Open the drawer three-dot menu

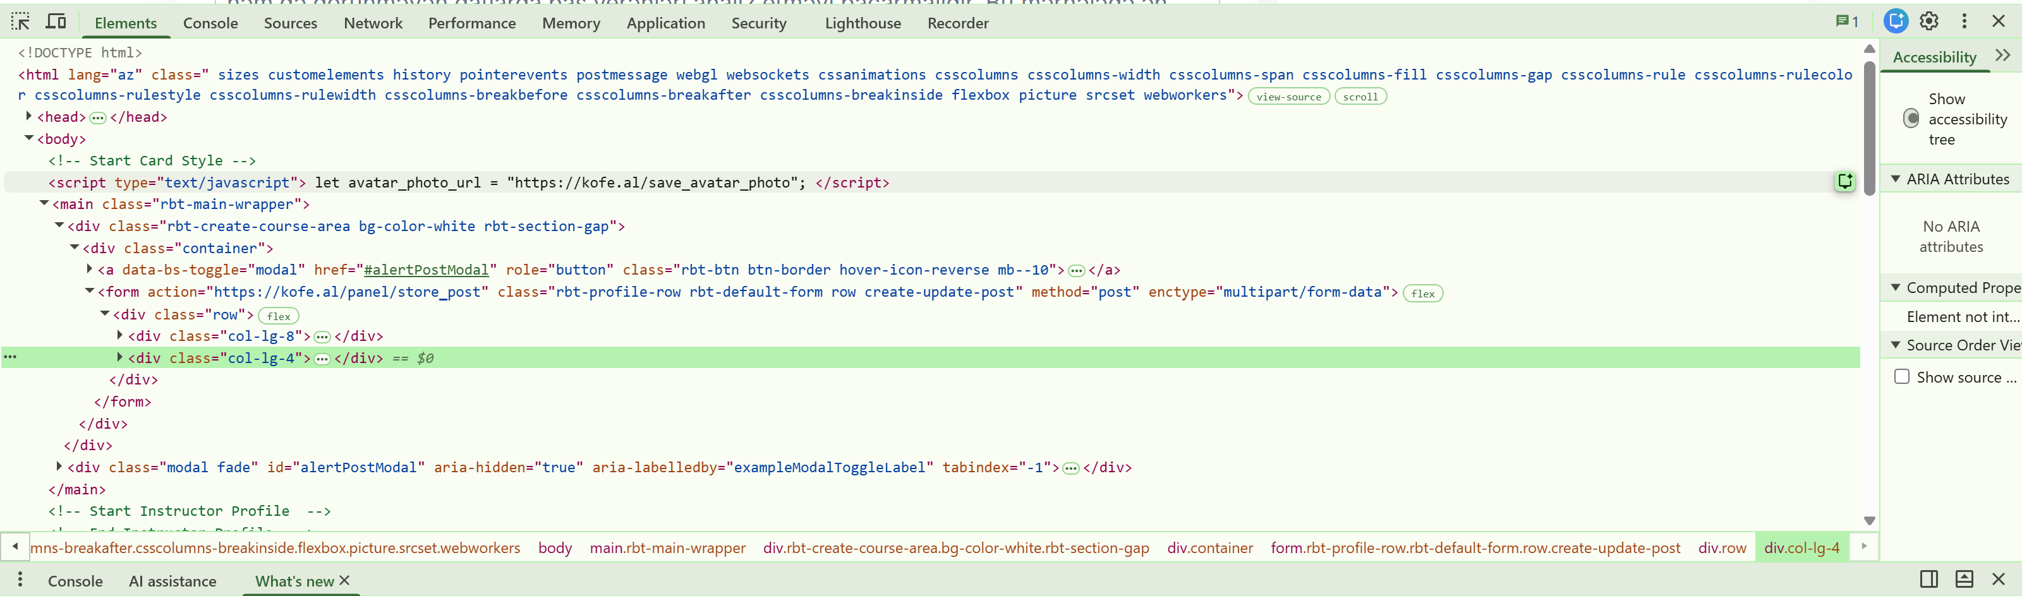click(x=20, y=580)
